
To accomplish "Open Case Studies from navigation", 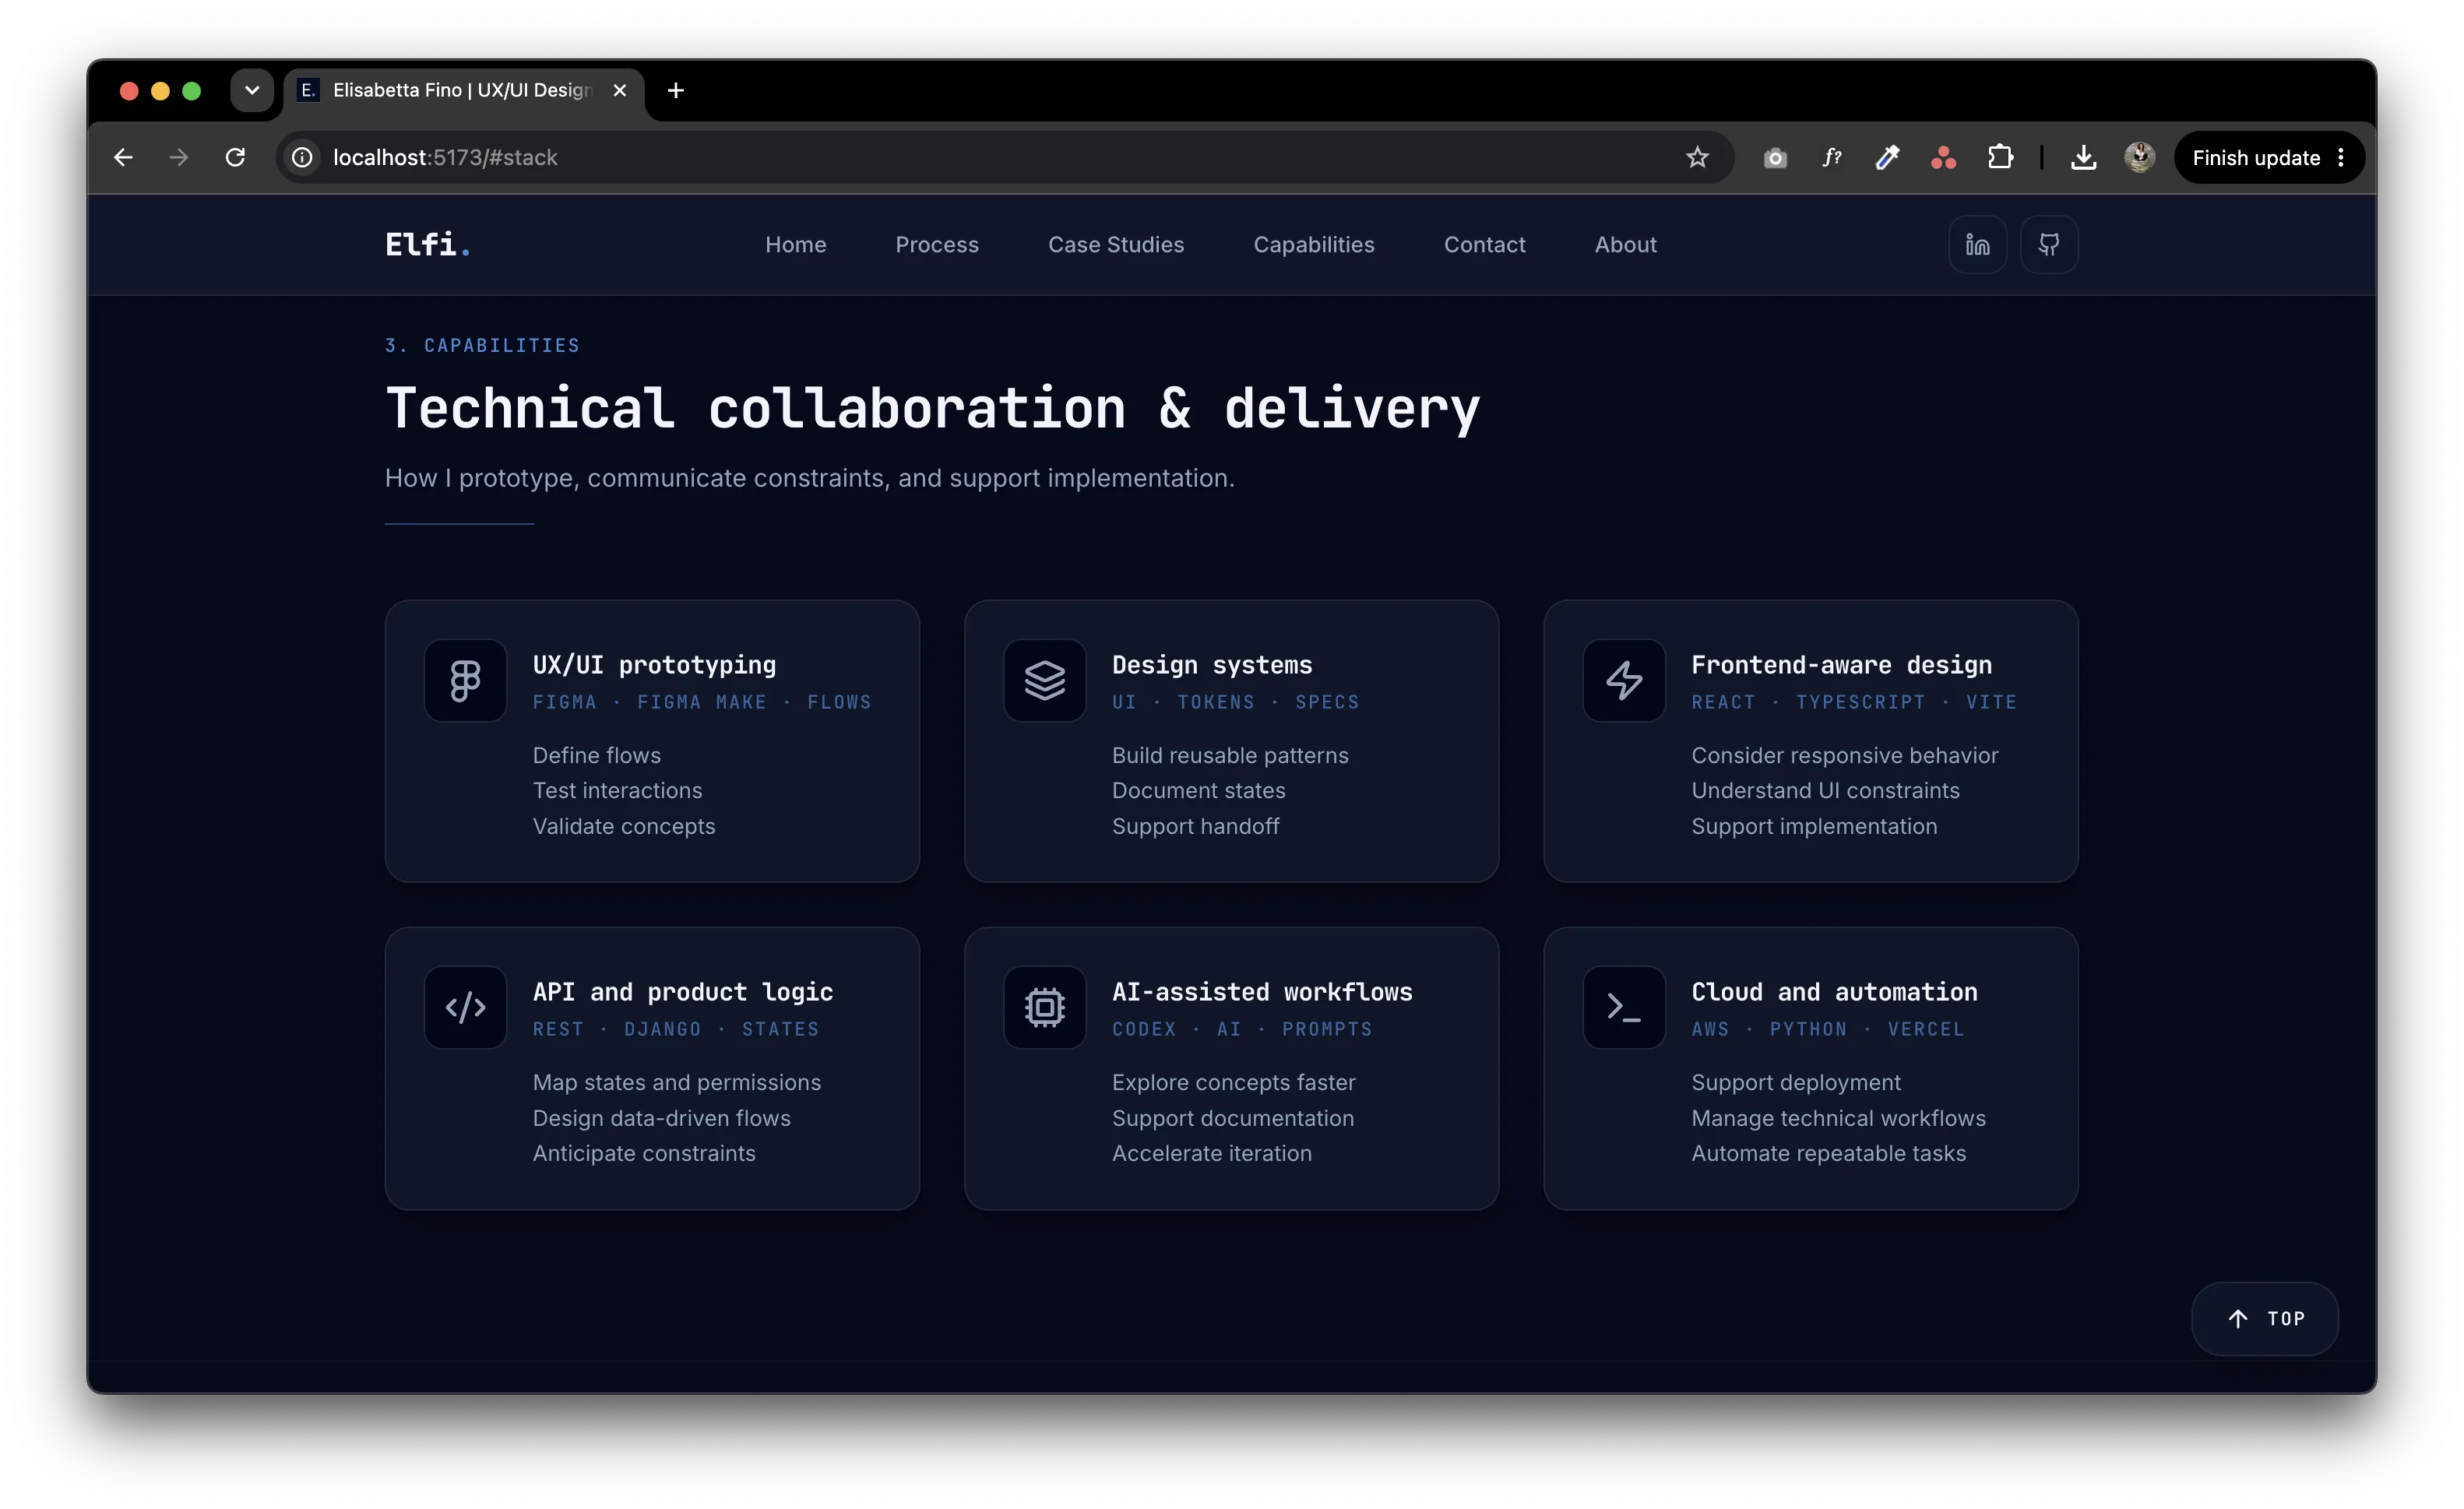I will [x=1116, y=244].
